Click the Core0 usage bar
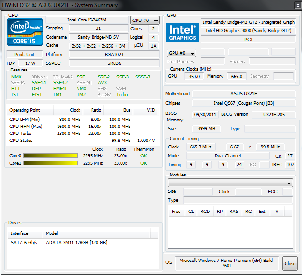Viewport: 302px width, 275px height. (x=50, y=155)
